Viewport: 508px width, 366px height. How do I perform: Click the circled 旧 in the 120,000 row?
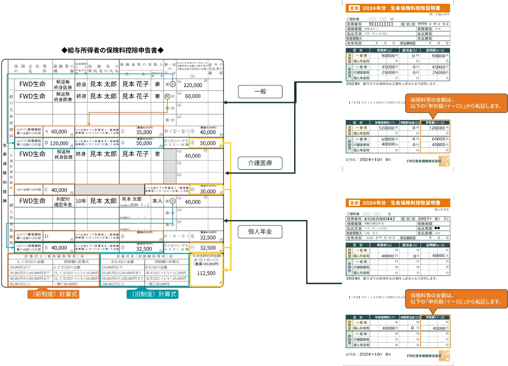173,84
